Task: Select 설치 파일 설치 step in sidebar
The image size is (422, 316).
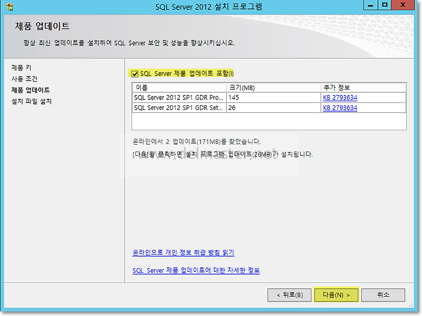Action: click(x=32, y=101)
